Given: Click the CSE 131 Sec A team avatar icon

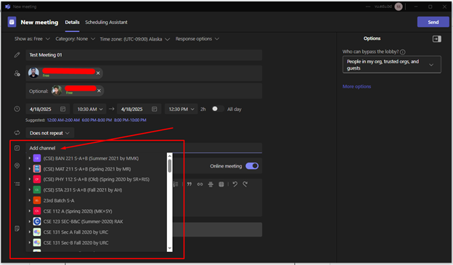Looking at the screenshot, I should point(37,232).
